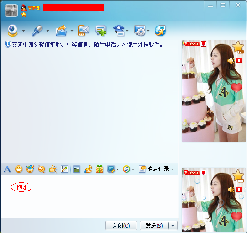Start a voice call with the microphone icon
Image resolution: width=247 pixels, height=233 pixels.
(37, 31)
